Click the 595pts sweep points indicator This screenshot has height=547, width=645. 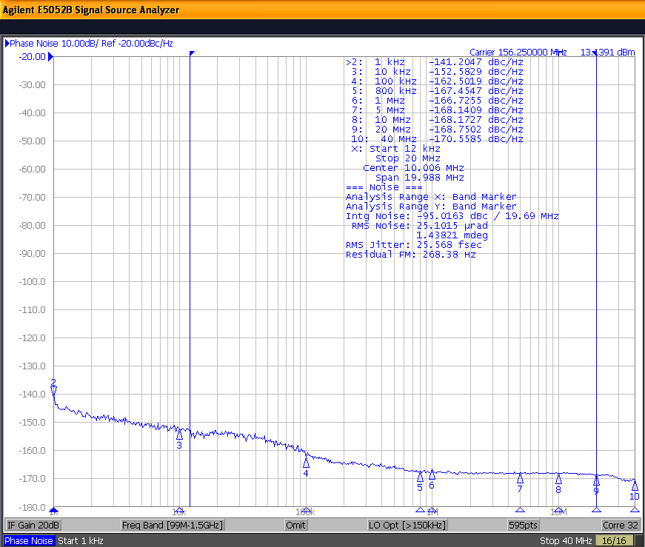pos(523,524)
